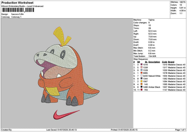Click the 'Amber Black' description
This screenshot has height=132, width=187.
pyautogui.click(x=154, y=87)
